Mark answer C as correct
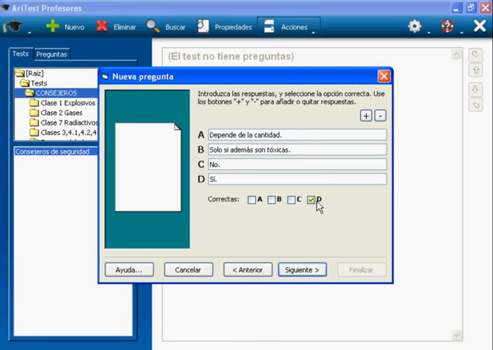The width and height of the screenshot is (493, 350). coord(291,200)
